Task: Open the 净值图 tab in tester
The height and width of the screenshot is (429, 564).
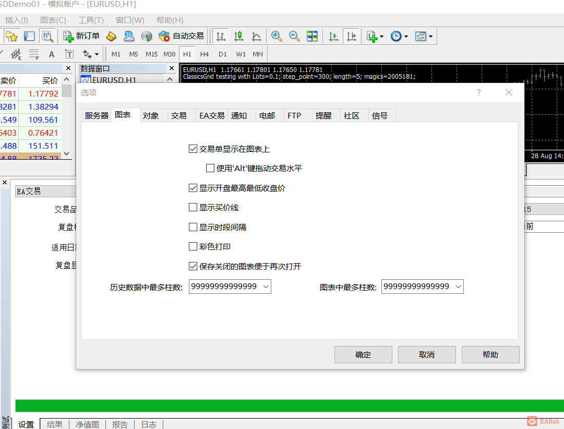Action: click(88, 424)
